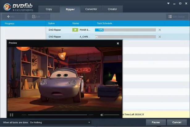Close the Preview window
This screenshot has width=190, height=127.
(118, 43)
